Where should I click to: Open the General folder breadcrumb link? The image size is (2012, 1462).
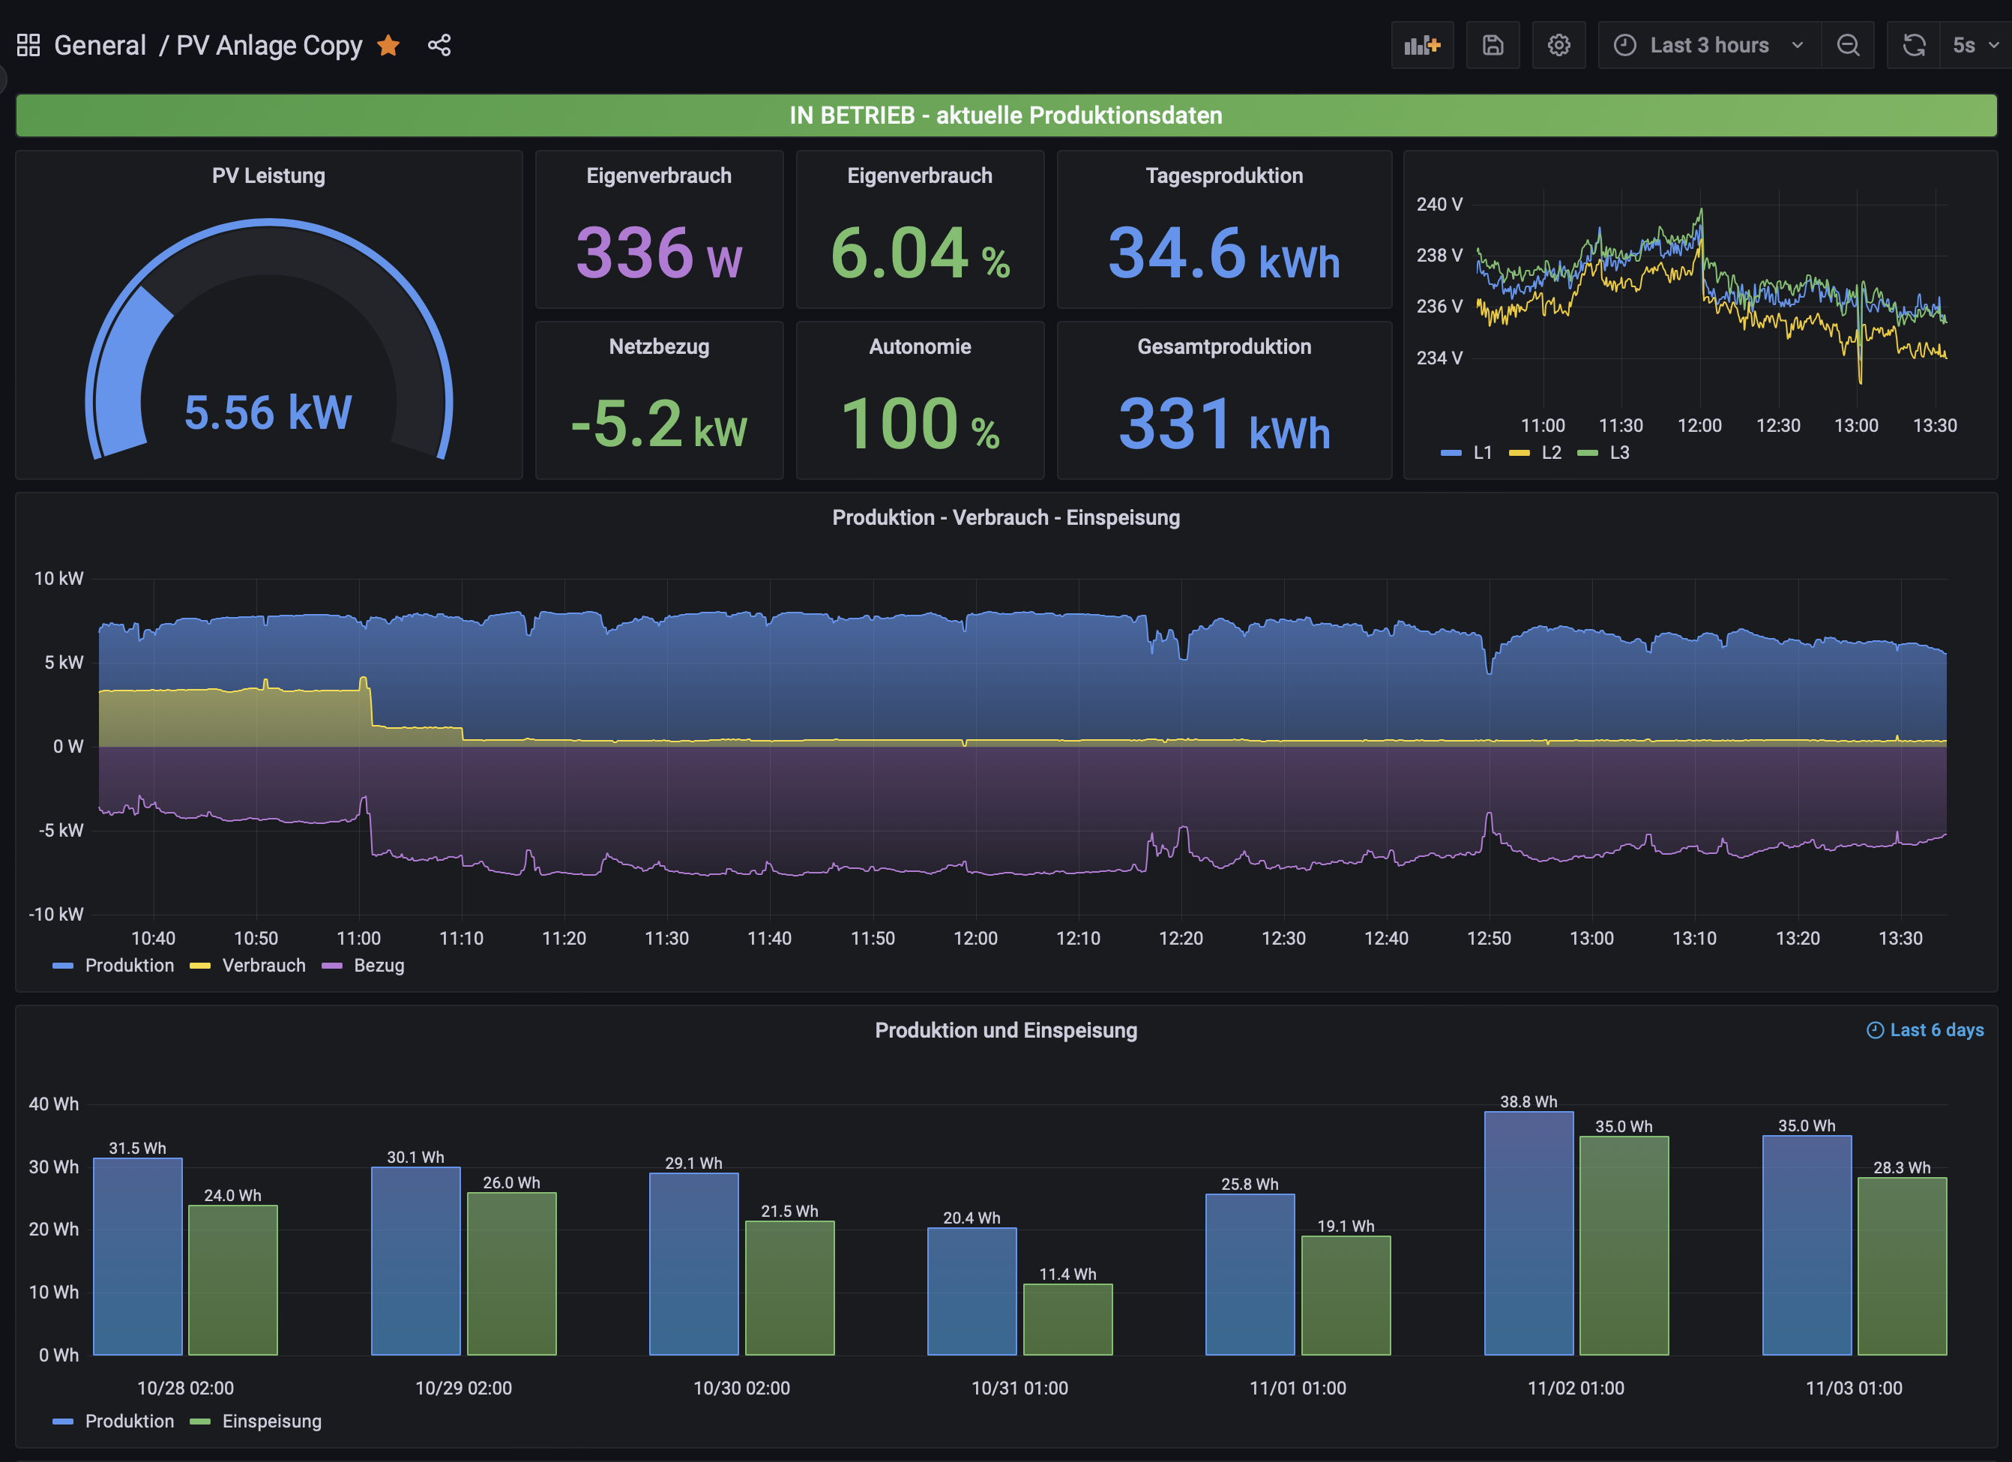coord(100,45)
